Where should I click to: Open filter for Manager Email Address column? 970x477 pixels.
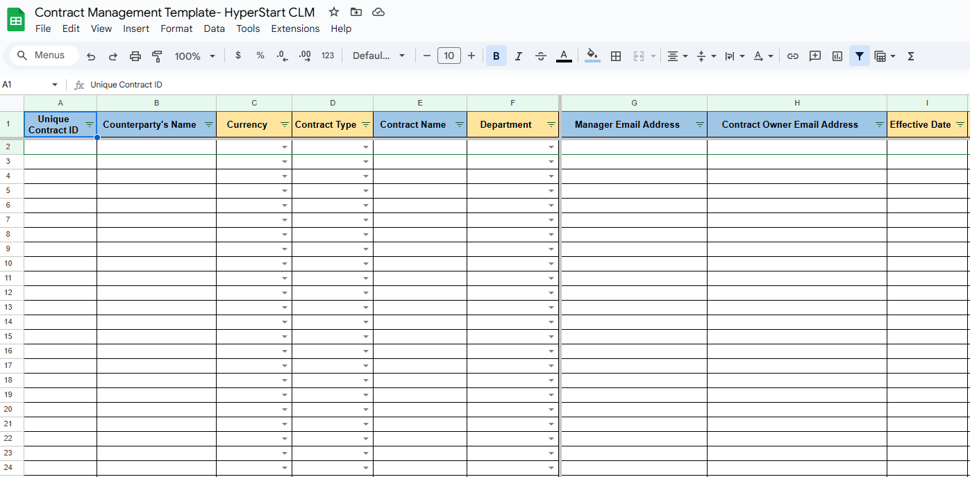[700, 125]
